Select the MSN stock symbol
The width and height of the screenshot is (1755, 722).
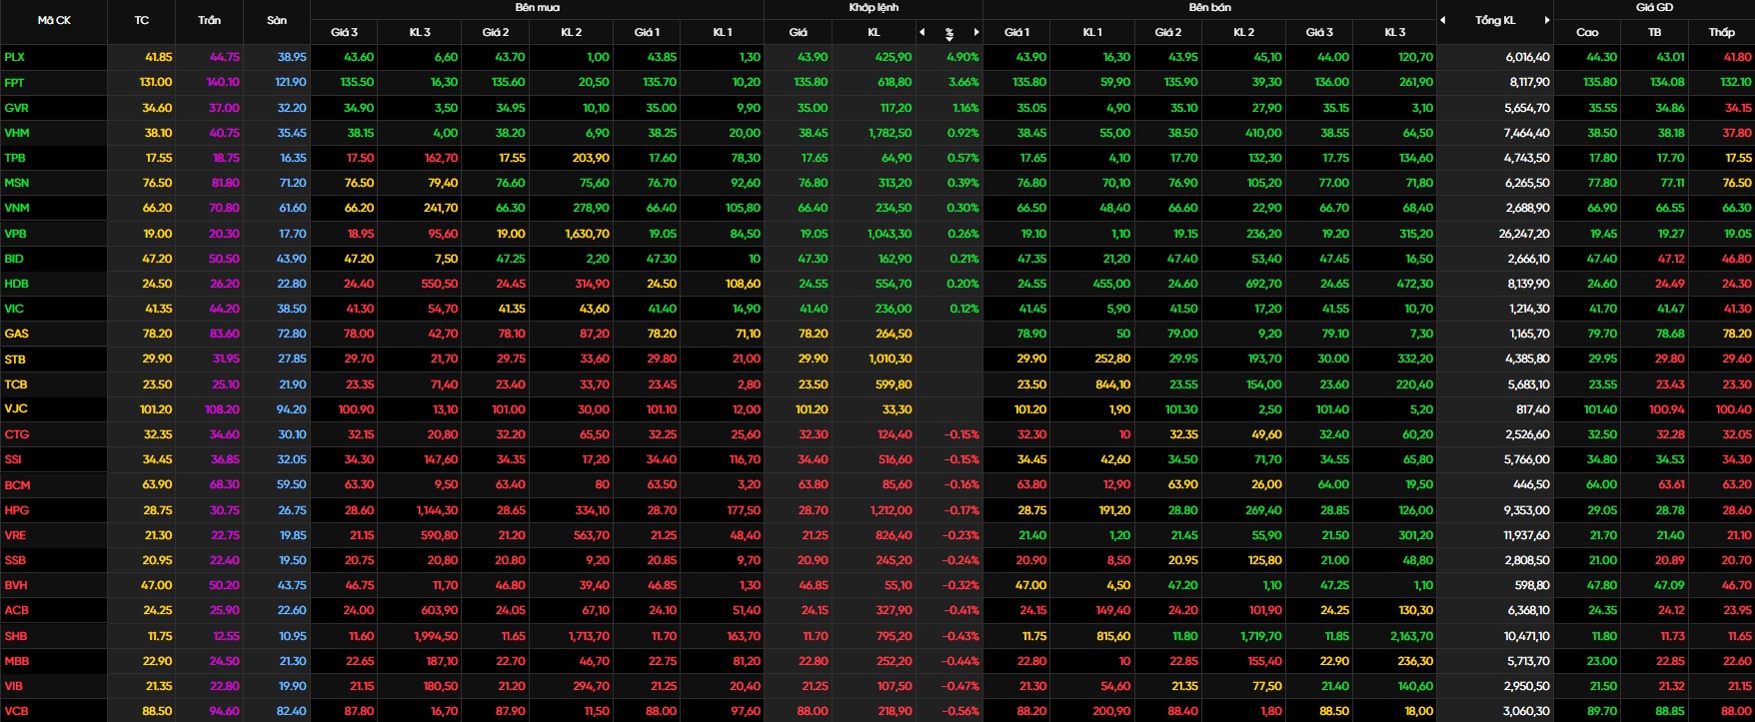tap(17, 183)
